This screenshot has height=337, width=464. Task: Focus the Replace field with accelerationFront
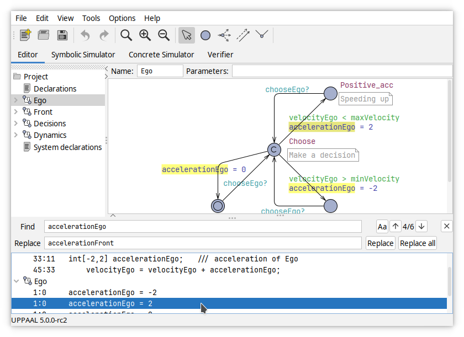(203, 243)
